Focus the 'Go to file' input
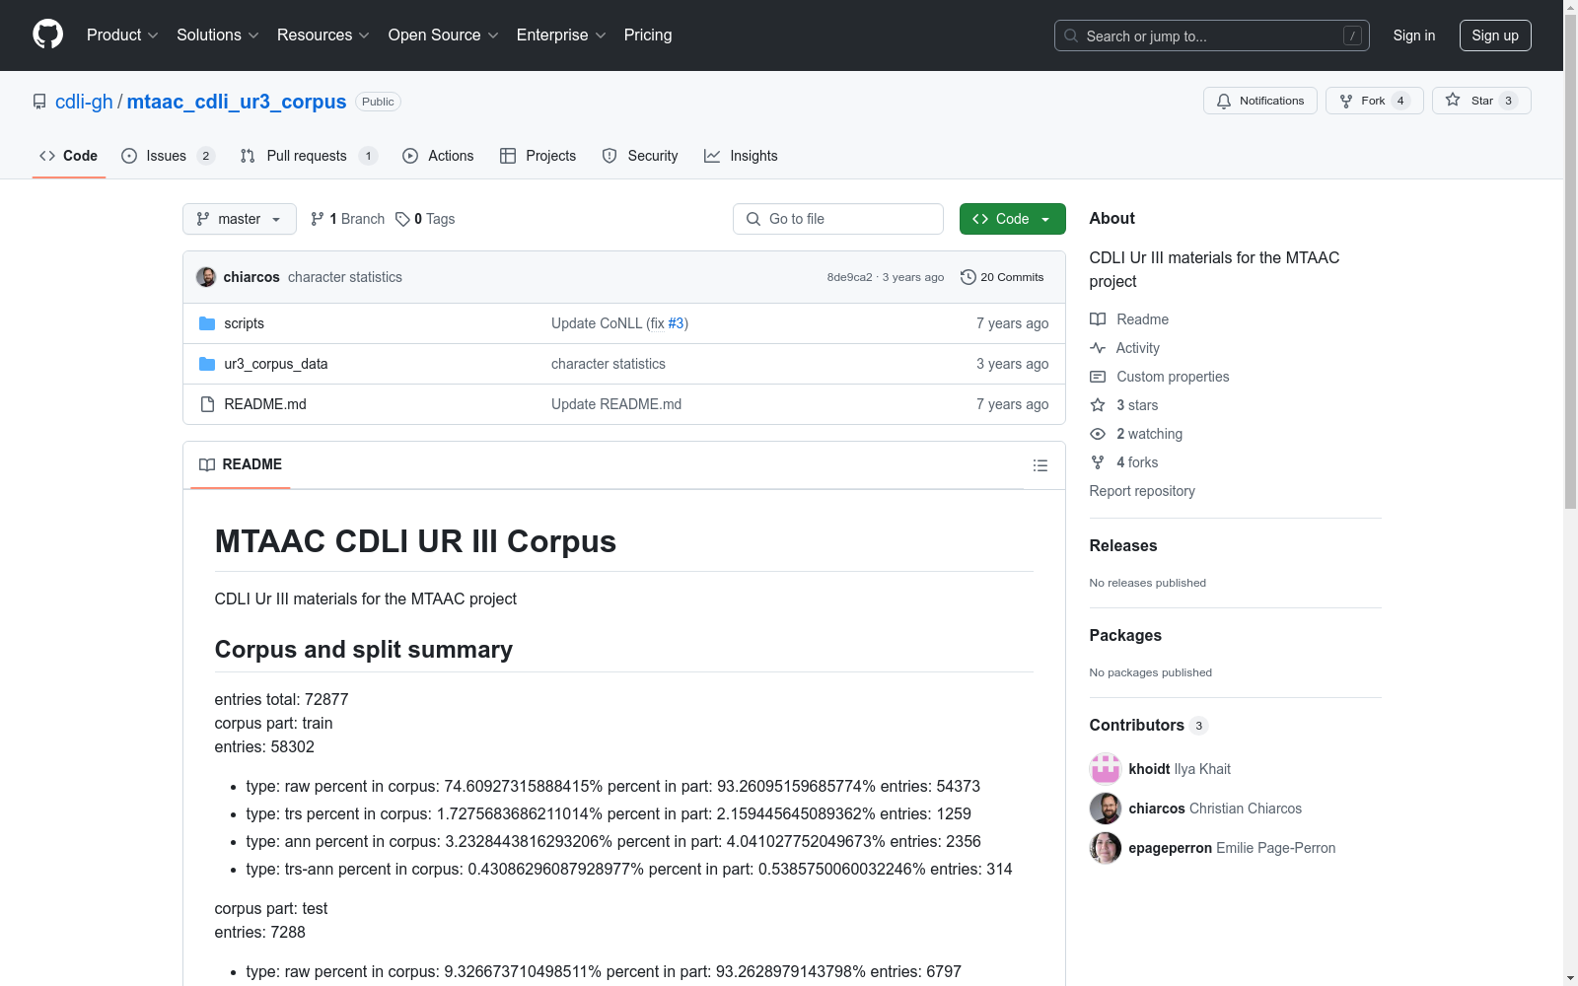Viewport: 1578px width, 986px height. pos(838,219)
